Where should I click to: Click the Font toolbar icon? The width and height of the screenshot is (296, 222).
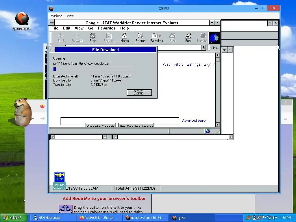tap(188, 38)
